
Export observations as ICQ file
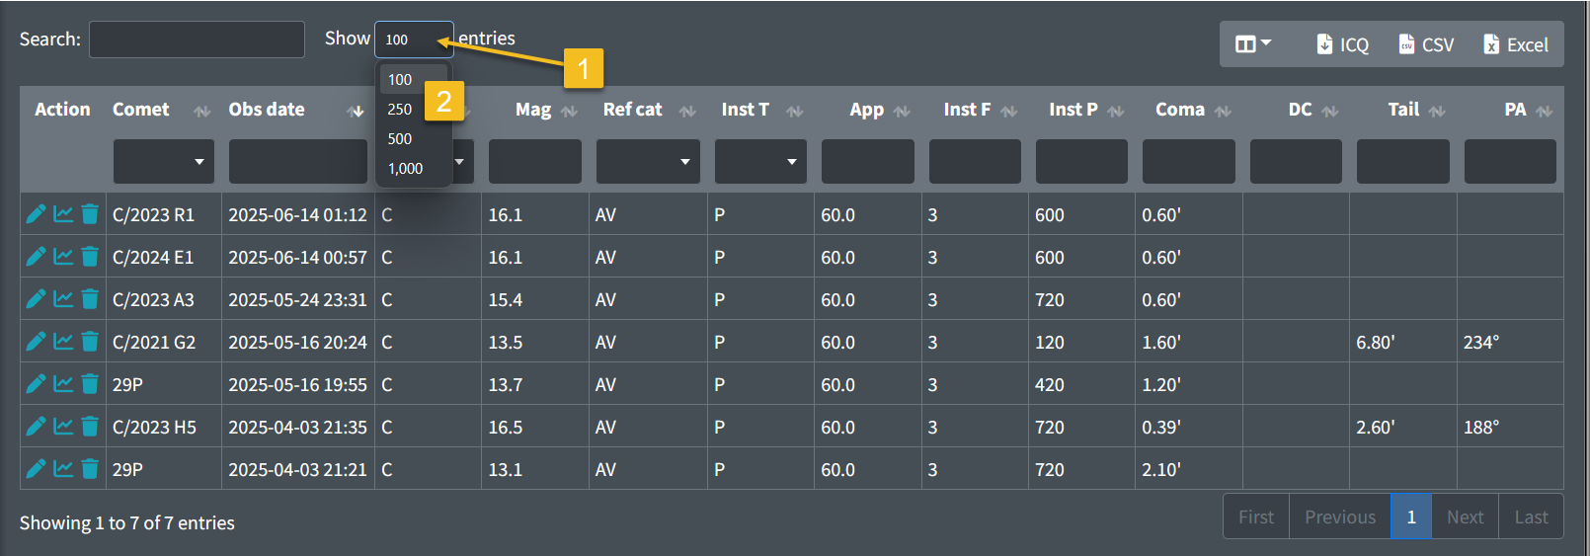coord(1342,44)
